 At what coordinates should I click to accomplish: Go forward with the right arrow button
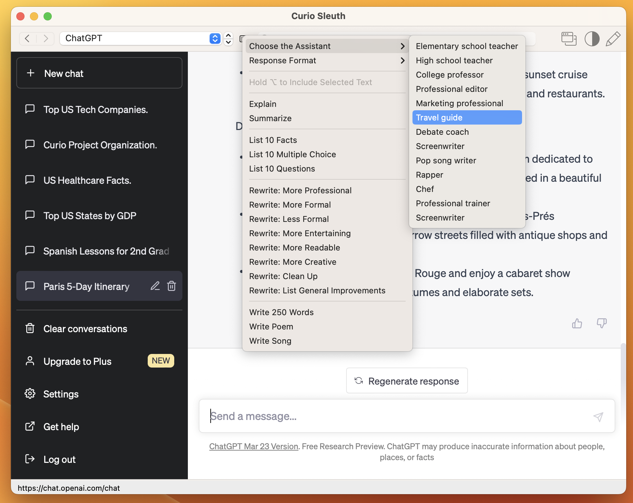pos(46,38)
